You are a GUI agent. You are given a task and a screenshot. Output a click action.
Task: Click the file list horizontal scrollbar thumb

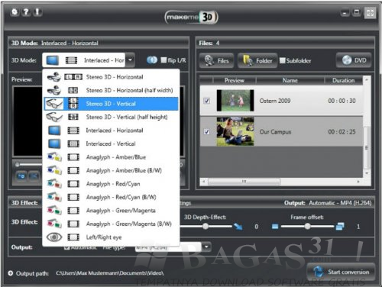coord(244,182)
